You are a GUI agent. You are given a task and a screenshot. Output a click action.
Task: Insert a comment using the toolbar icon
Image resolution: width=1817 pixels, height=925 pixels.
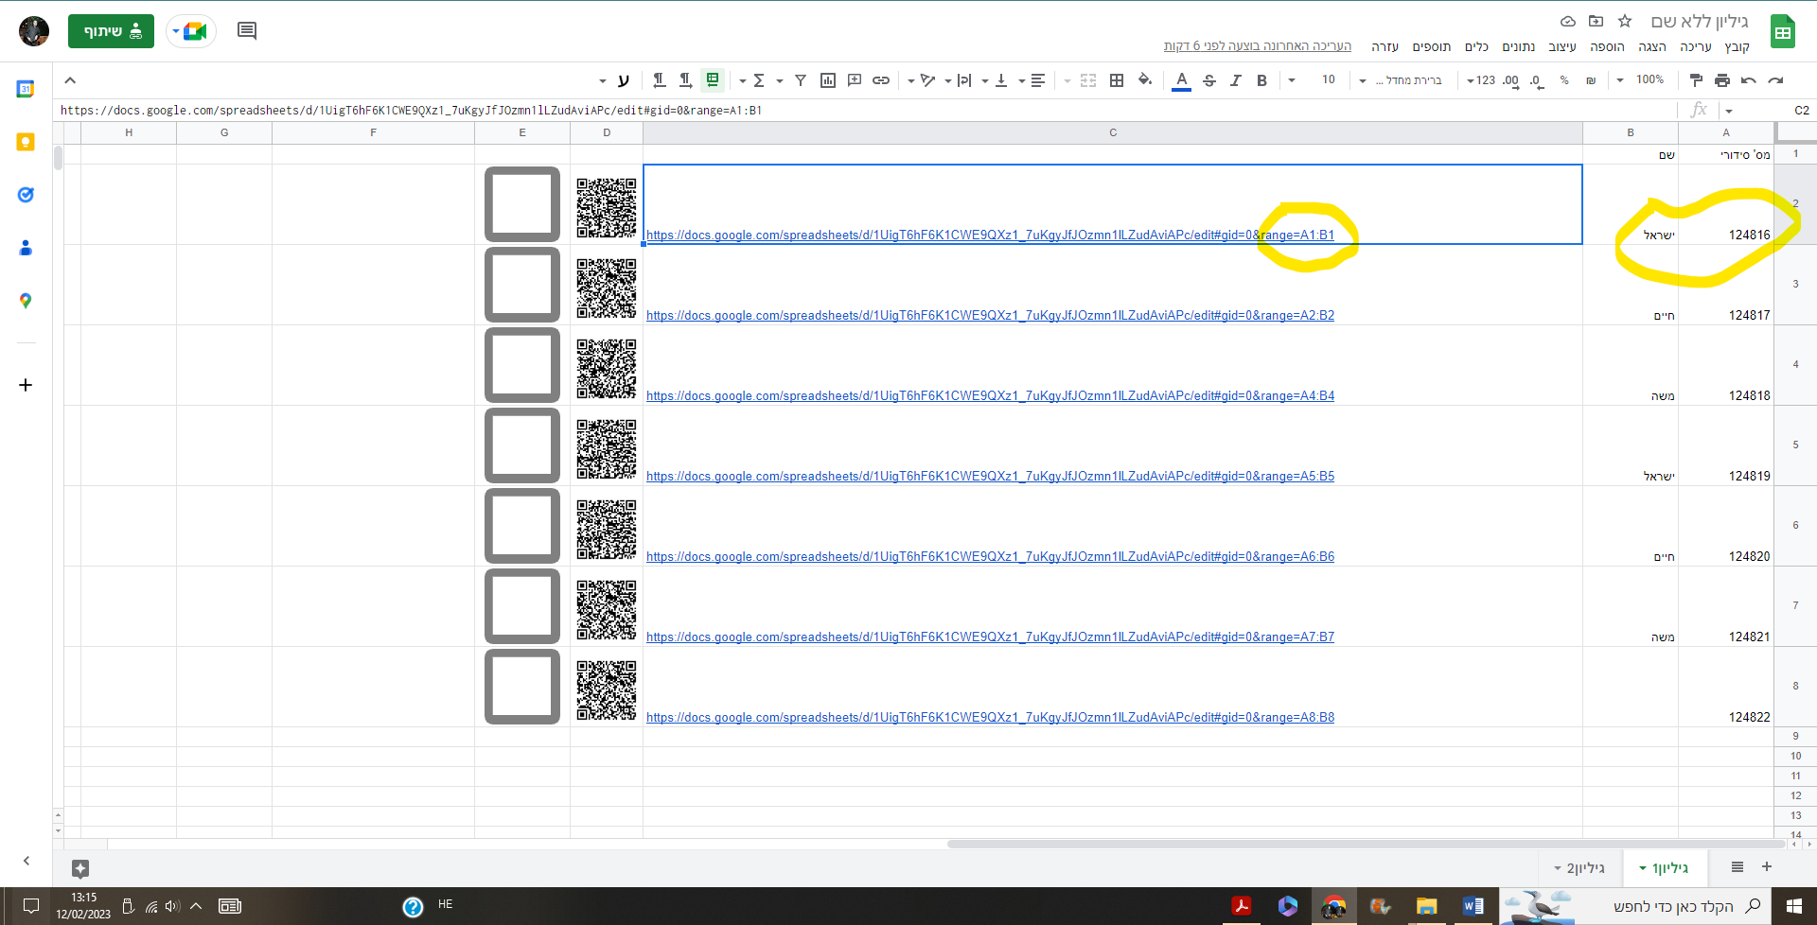(855, 80)
